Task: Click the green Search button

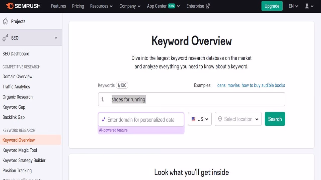Action: click(275, 119)
